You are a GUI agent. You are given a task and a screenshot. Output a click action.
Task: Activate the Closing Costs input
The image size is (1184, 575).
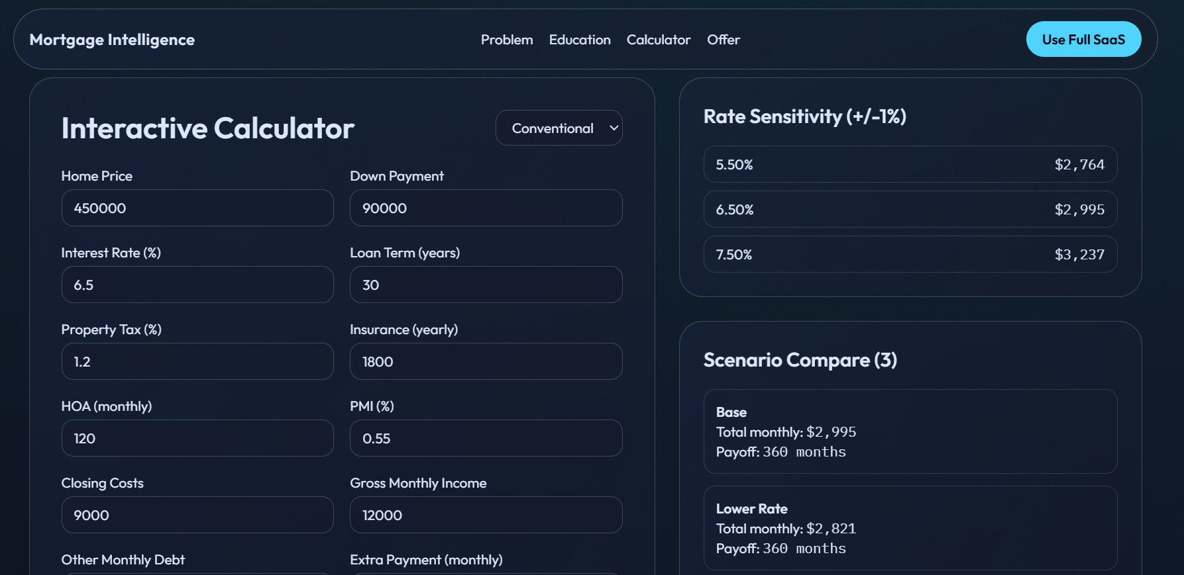(x=197, y=515)
